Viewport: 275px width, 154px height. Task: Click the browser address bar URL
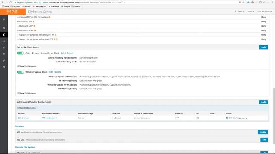[84, 3]
